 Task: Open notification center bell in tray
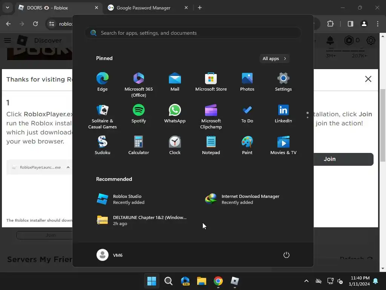(x=376, y=281)
